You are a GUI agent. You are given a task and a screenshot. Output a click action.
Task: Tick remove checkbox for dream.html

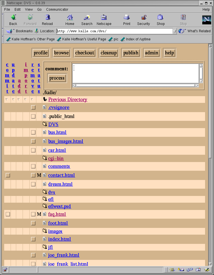[x=33, y=184]
